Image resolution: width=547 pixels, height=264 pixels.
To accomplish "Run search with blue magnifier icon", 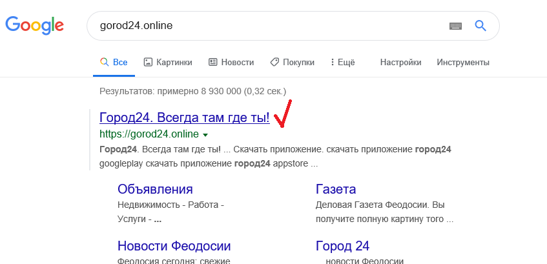I will coord(480,25).
